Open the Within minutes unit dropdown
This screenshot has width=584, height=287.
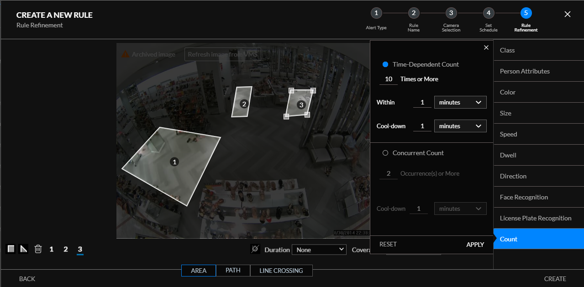tap(460, 102)
